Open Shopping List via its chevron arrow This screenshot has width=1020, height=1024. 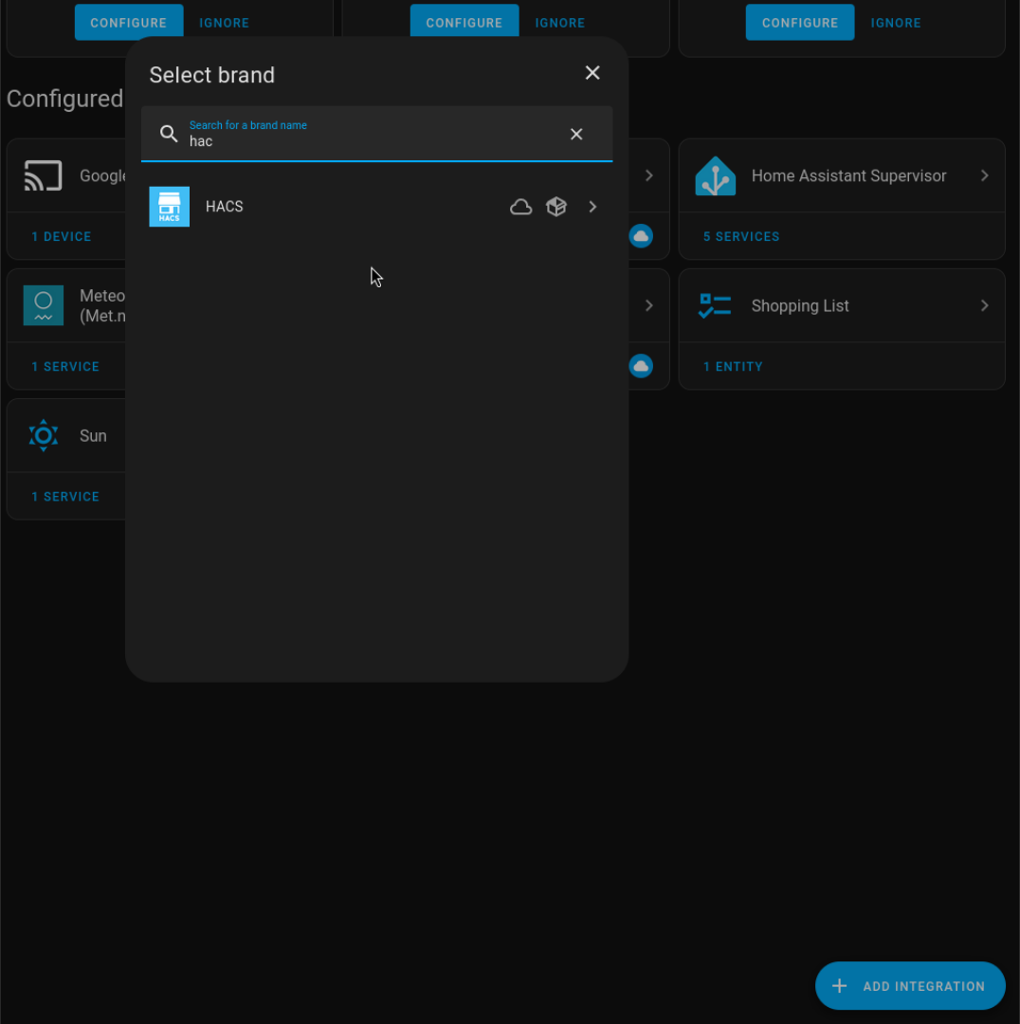pyautogui.click(x=984, y=306)
